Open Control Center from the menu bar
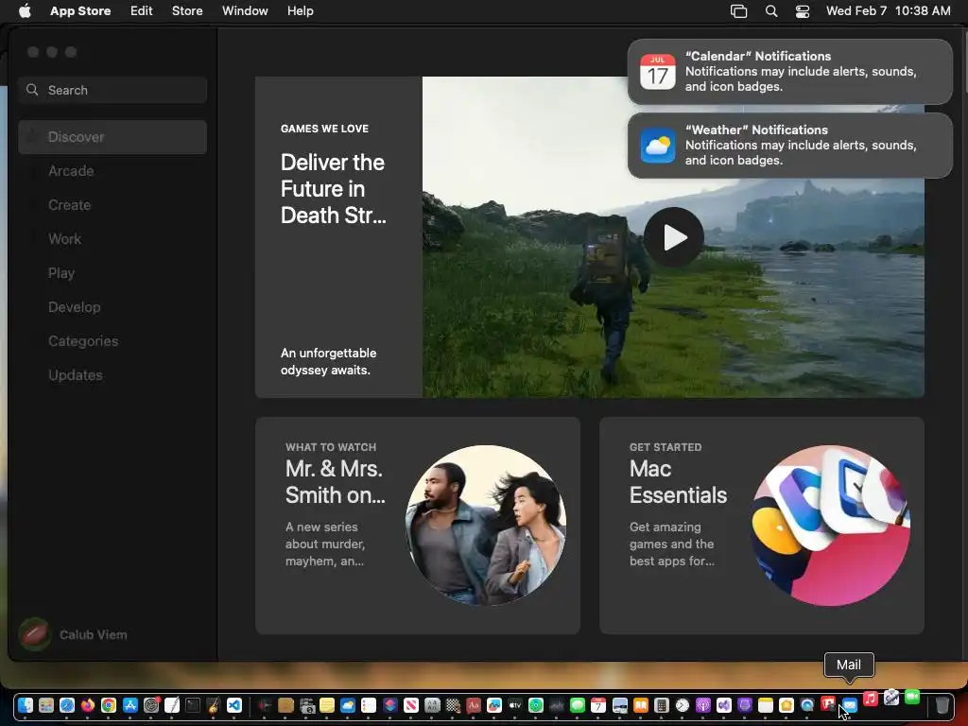The image size is (968, 726). point(802,10)
